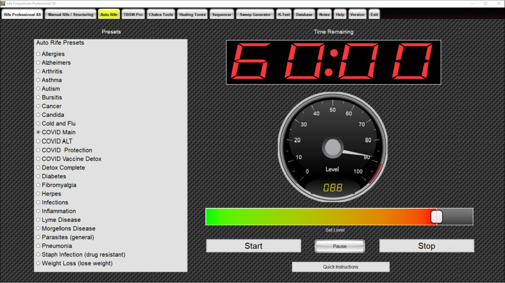Open the K-Test tab
This screenshot has height=283, width=505.
283,14
